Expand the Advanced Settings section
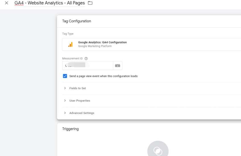This screenshot has width=241, height=156. [151, 113]
